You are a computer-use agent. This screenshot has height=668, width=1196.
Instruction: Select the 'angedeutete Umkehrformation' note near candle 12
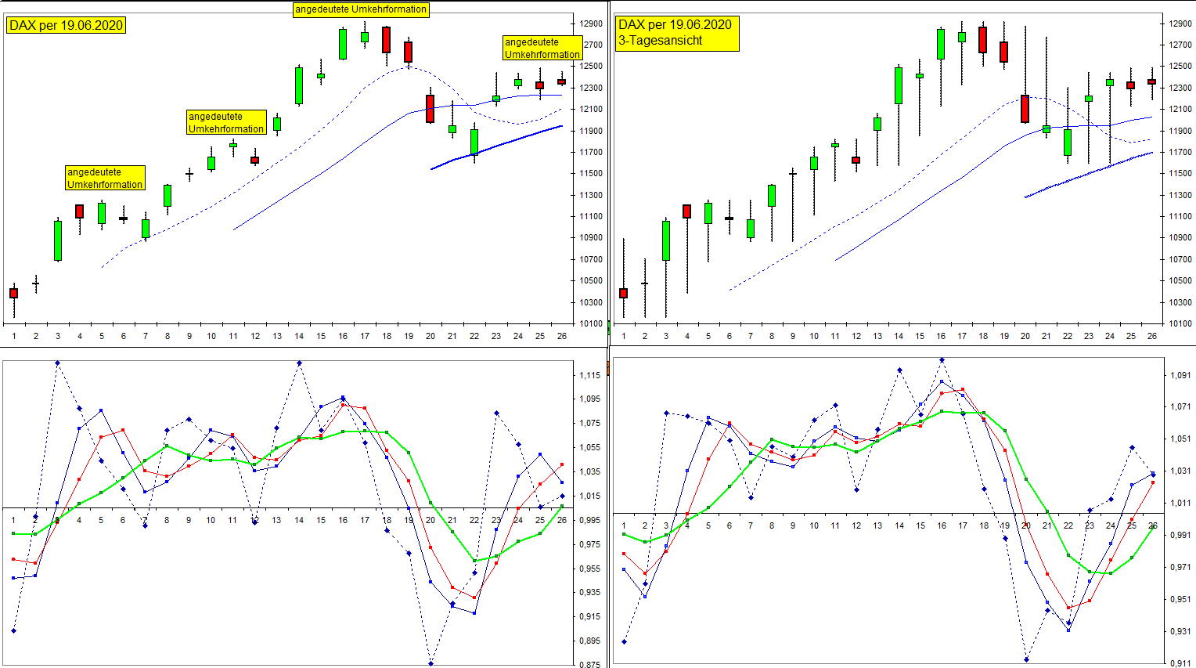coord(226,123)
